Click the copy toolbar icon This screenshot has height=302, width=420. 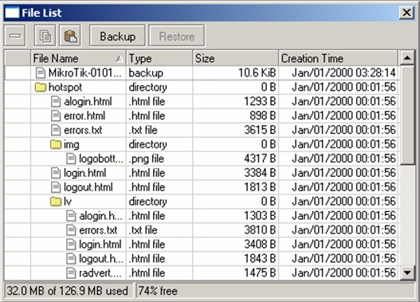[45, 36]
